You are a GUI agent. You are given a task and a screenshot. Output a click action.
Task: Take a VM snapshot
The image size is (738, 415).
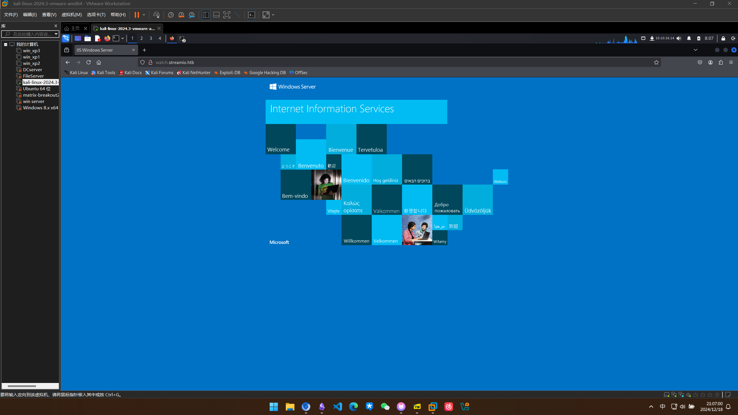[x=170, y=15]
